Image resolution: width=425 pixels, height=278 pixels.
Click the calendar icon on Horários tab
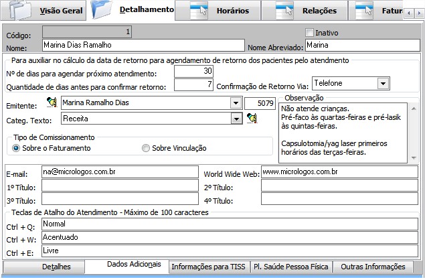point(200,10)
